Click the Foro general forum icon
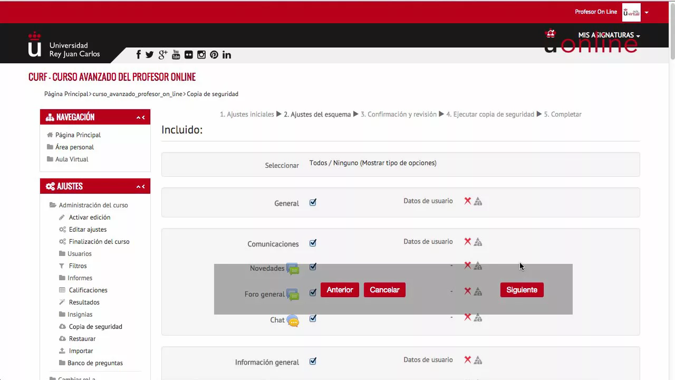The image size is (675, 380). 293,294
